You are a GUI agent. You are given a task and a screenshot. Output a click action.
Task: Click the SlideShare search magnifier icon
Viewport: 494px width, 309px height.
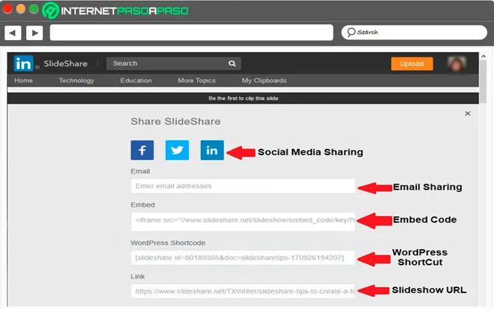pyautogui.click(x=232, y=64)
